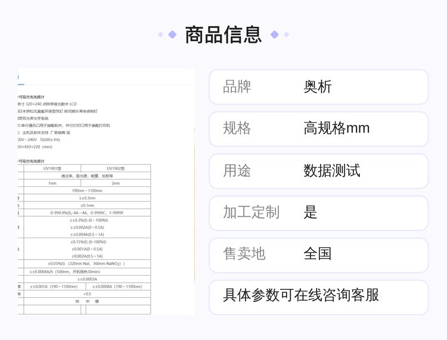Click the UV1902型 column header
Image resolution: width=447 pixels, height=340 pixels.
coord(116,169)
